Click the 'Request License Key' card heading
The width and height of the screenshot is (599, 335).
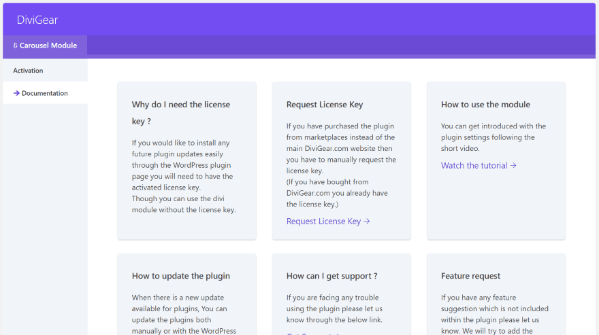coord(325,105)
